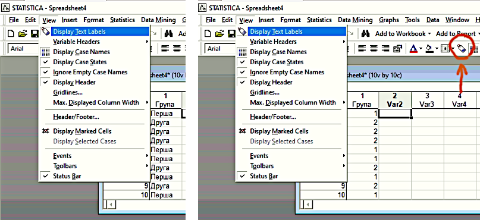This screenshot has width=480, height=220.
Task: Select the Var3 column header
Action: click(428, 100)
